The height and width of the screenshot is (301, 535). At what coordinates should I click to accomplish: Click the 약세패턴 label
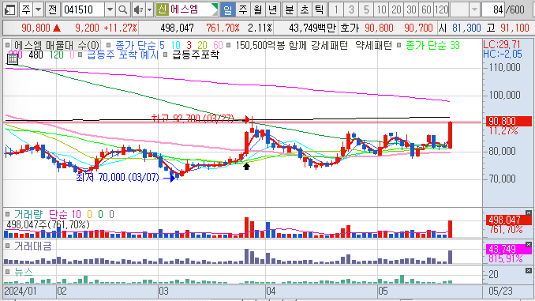pos(373,45)
